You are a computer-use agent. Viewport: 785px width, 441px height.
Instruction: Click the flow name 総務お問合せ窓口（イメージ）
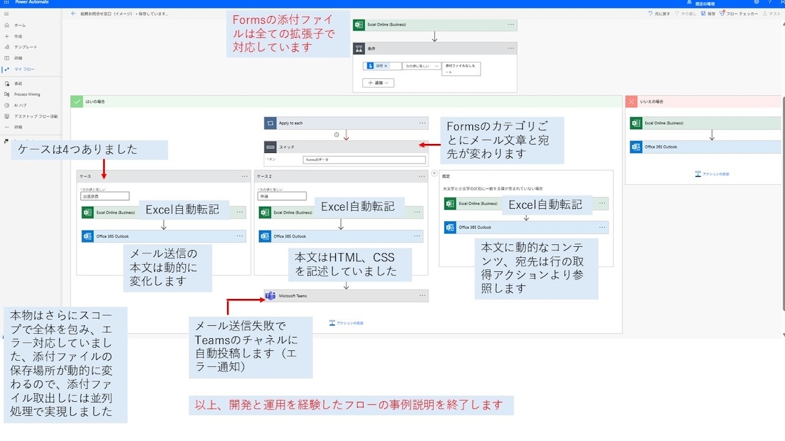coord(107,14)
